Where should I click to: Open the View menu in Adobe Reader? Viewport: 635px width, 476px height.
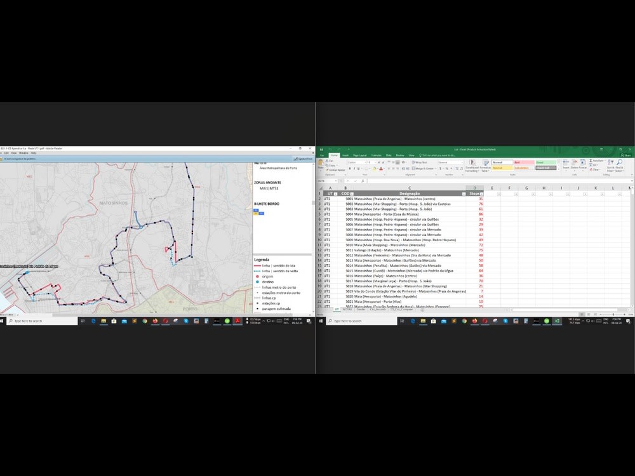(14, 153)
